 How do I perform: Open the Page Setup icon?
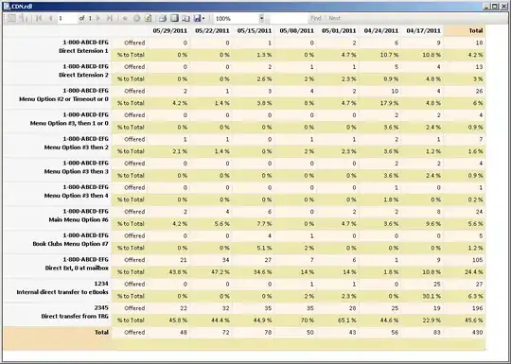(x=185, y=18)
